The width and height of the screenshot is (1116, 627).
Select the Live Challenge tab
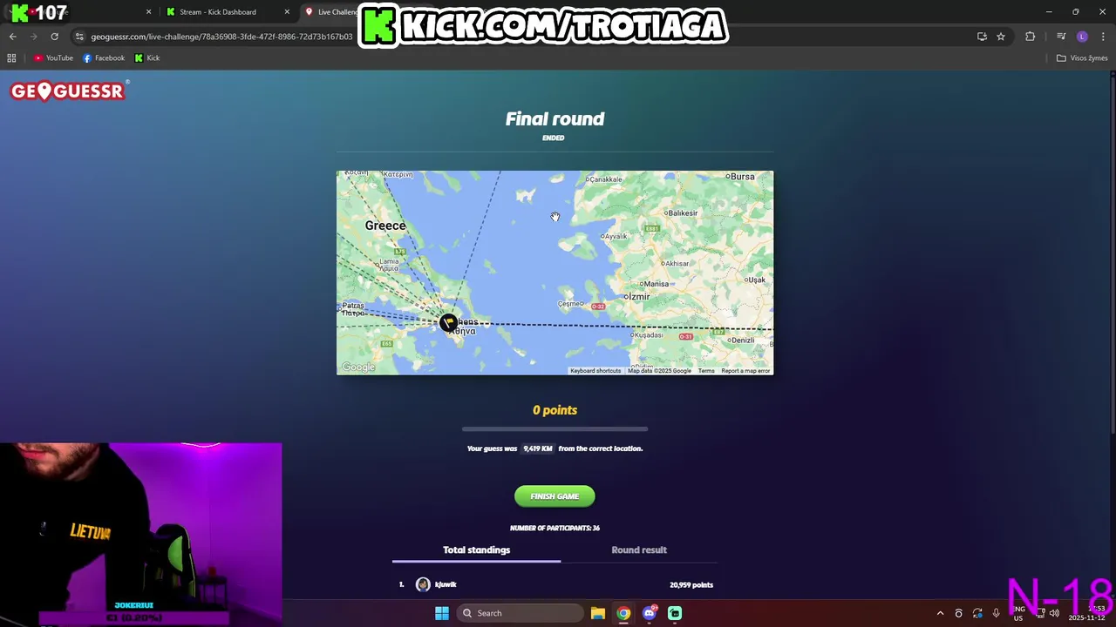331,12
